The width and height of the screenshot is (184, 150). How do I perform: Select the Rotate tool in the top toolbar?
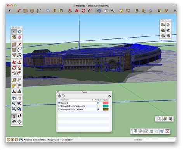(x=83, y=11)
